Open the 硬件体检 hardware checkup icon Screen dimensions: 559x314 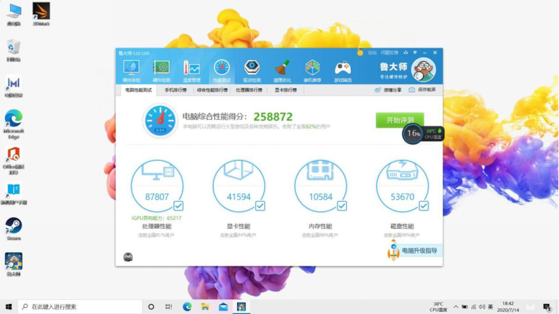tap(131, 69)
